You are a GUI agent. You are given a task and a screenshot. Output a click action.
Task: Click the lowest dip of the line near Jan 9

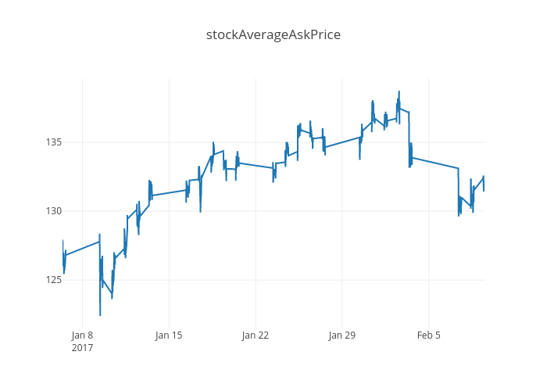tap(100, 315)
